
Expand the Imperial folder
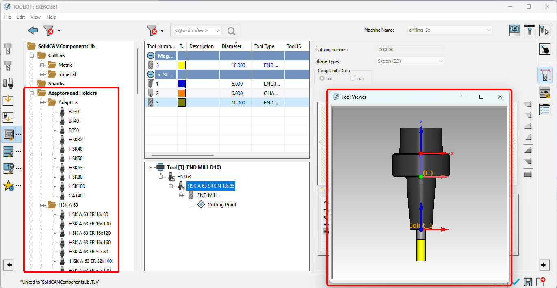[42, 74]
